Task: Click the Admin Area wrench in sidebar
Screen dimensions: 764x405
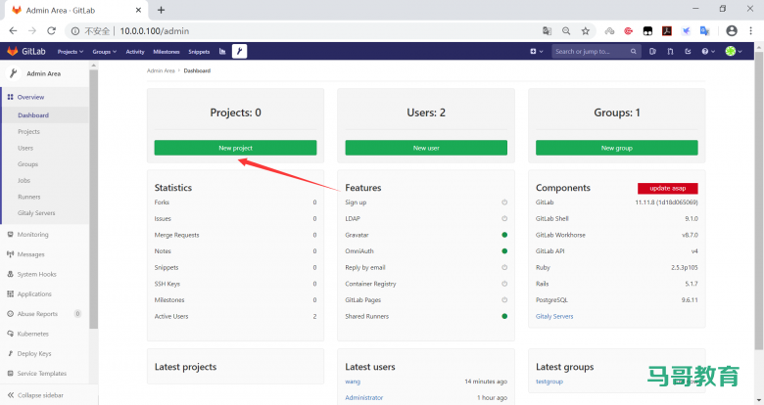Action: coord(13,73)
